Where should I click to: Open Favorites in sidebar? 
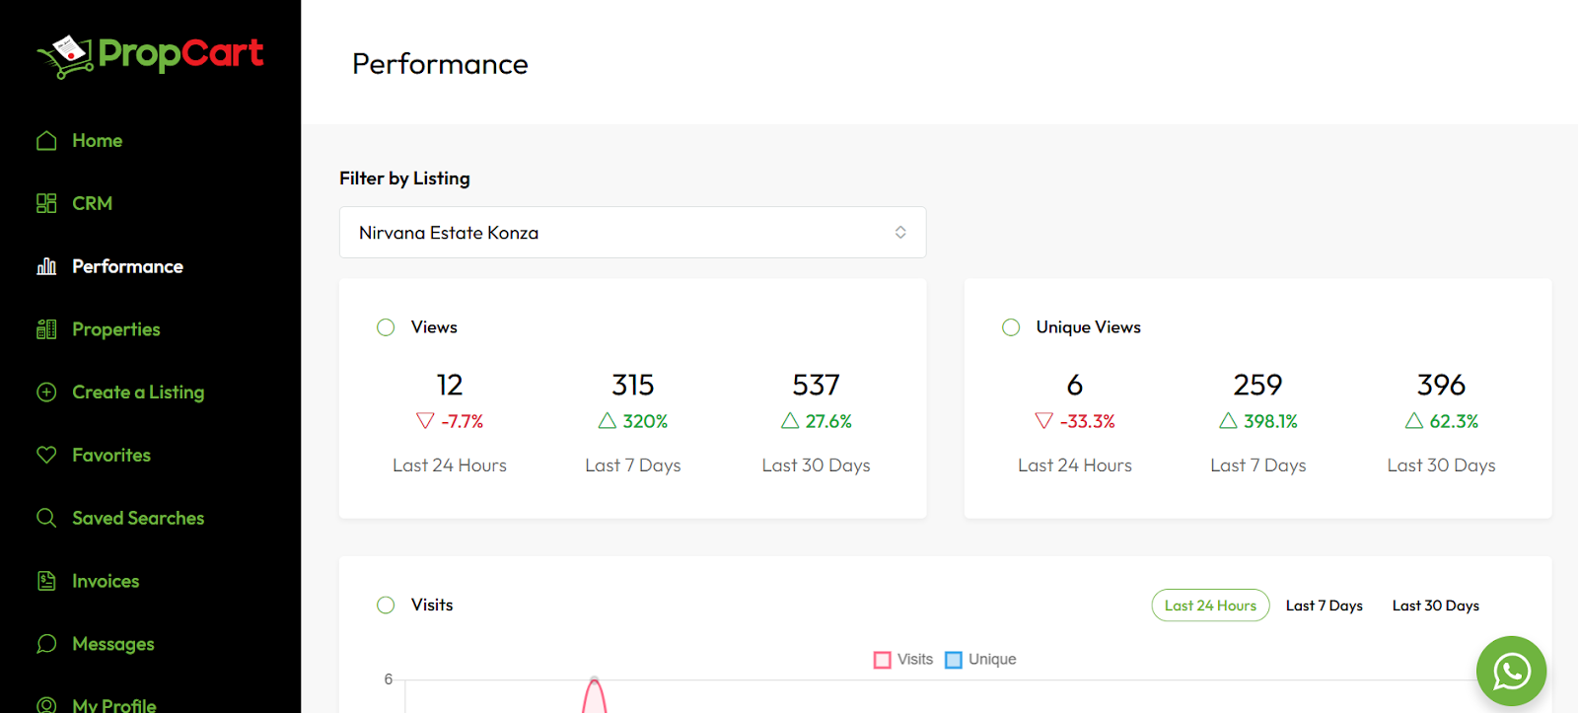coord(111,455)
